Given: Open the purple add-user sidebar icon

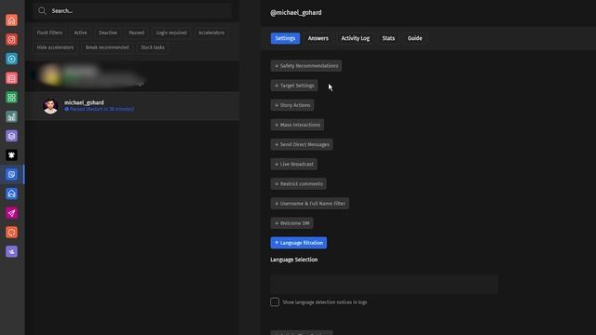Looking at the screenshot, I should (x=11, y=251).
